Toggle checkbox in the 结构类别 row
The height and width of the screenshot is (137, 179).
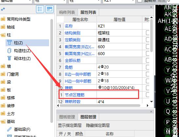pos(148,33)
